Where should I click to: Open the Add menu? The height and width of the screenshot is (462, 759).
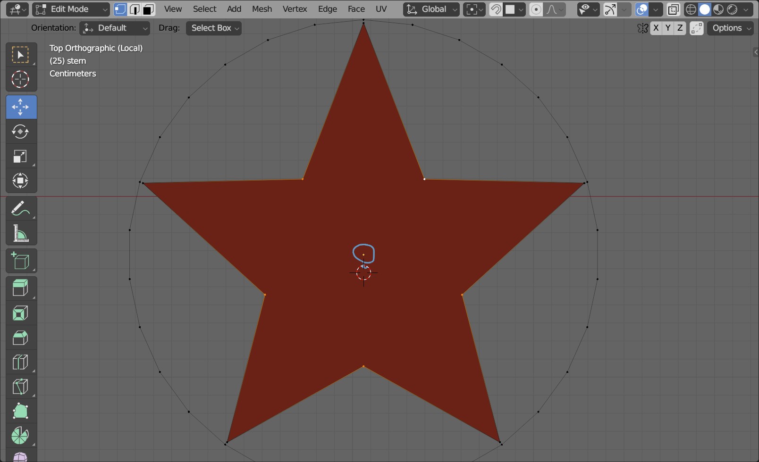(234, 9)
